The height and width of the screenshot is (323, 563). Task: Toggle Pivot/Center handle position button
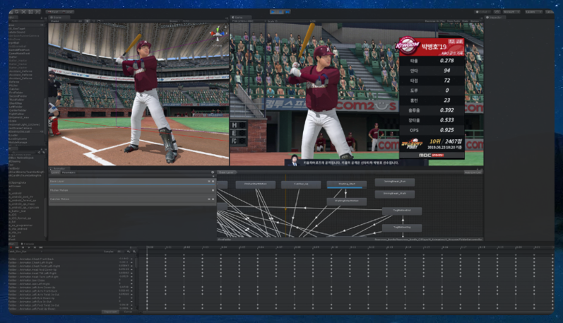coord(54,12)
